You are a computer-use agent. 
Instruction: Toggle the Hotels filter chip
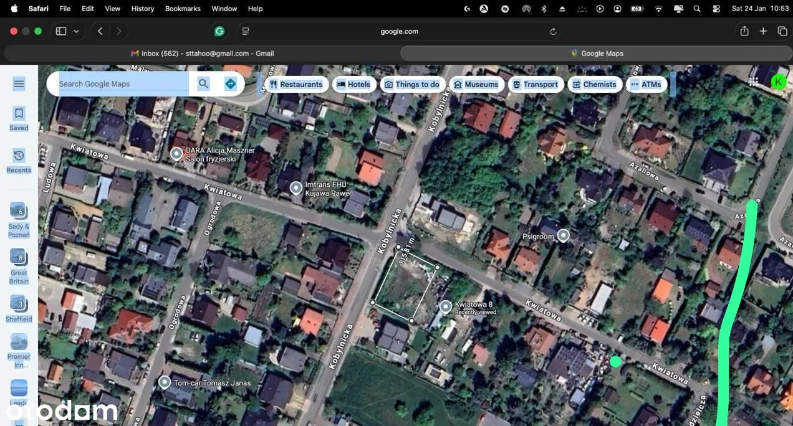tap(353, 85)
